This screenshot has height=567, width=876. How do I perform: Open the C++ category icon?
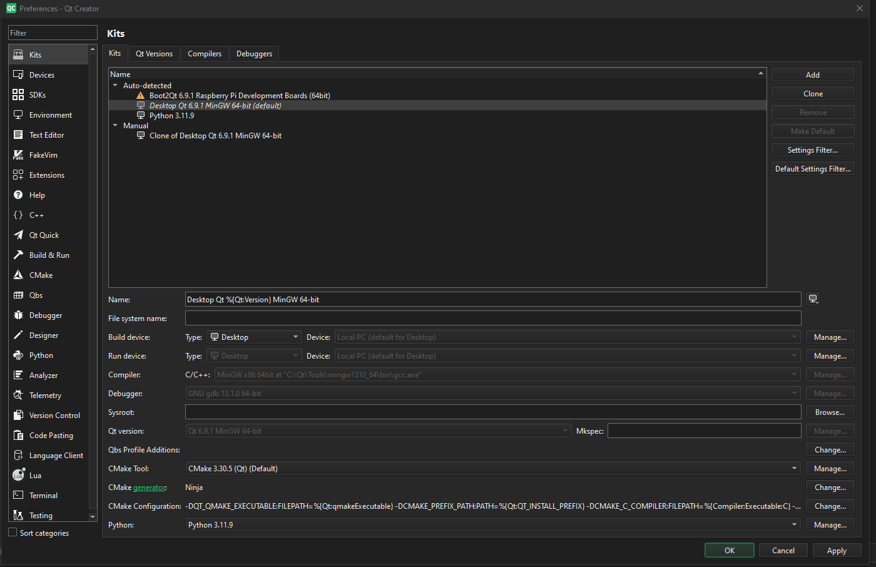point(18,215)
